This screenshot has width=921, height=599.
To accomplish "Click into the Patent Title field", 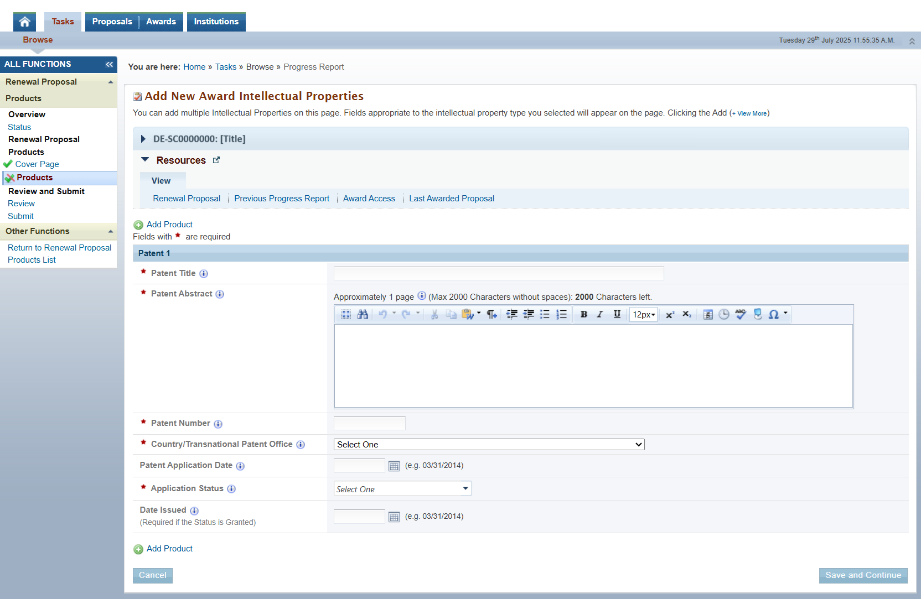I will [498, 273].
